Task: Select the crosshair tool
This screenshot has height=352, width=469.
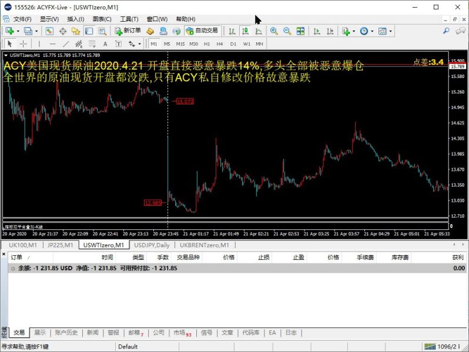Action: tap(23, 44)
